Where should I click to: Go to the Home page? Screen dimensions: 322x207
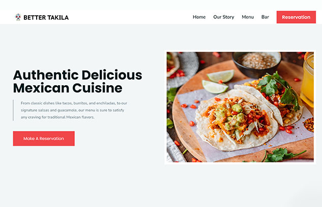coord(199,17)
